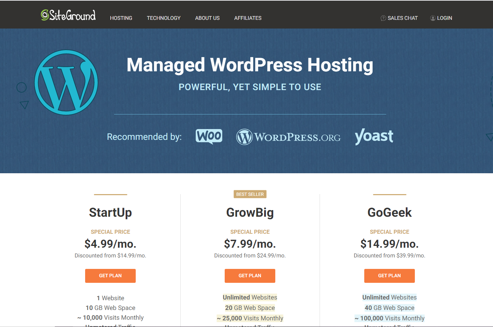The width and height of the screenshot is (493, 327).
Task: Click the Sales Chat question icon
Action: (383, 18)
